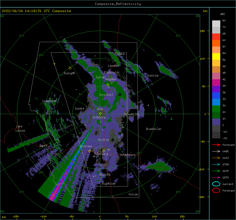Select the orange 111V arrow legend icon

(216, 158)
